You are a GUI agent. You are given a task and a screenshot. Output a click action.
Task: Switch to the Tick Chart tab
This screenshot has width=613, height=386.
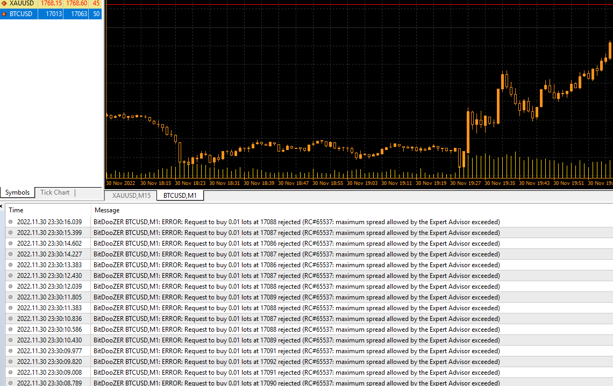(x=55, y=192)
